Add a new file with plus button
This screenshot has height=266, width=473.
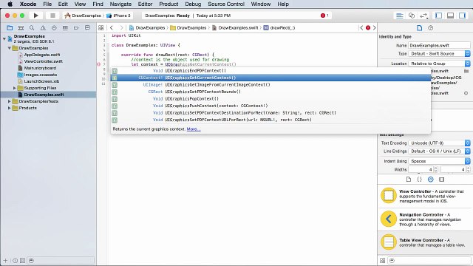tap(5, 260)
